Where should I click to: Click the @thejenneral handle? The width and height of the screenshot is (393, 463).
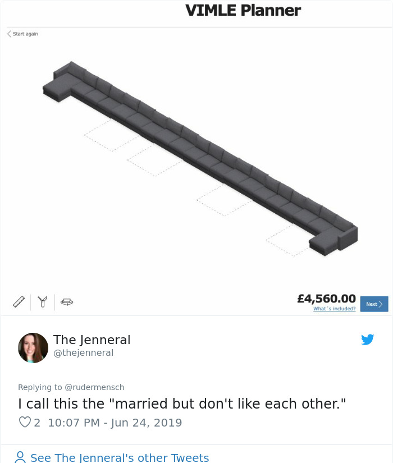83,353
